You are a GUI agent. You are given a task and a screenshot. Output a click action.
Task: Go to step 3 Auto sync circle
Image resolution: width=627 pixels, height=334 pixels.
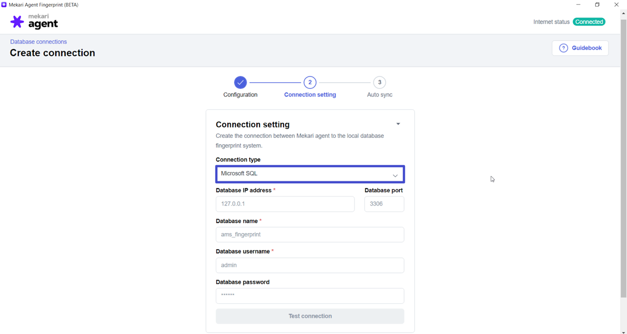coord(380,82)
